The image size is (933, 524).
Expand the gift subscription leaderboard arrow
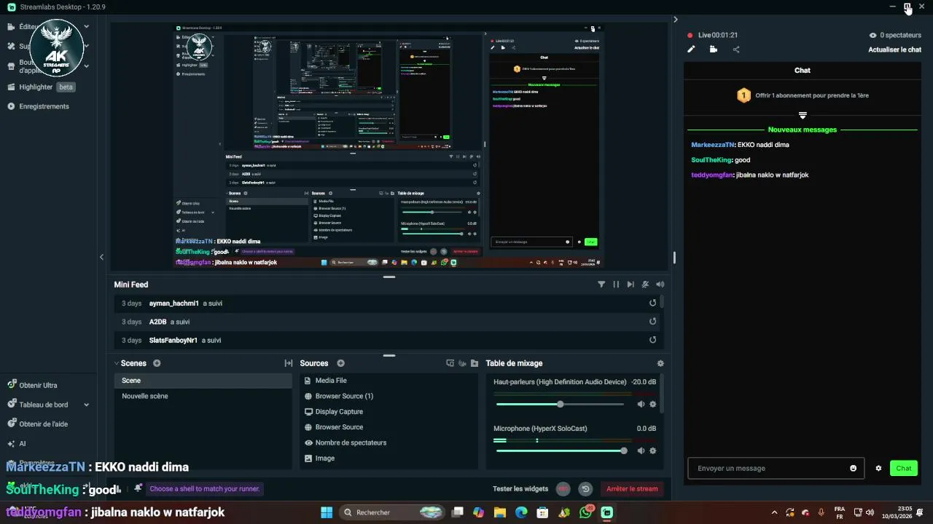(803, 116)
